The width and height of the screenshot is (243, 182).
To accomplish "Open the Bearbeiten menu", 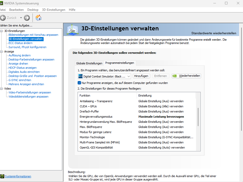I will tap(17, 10).
